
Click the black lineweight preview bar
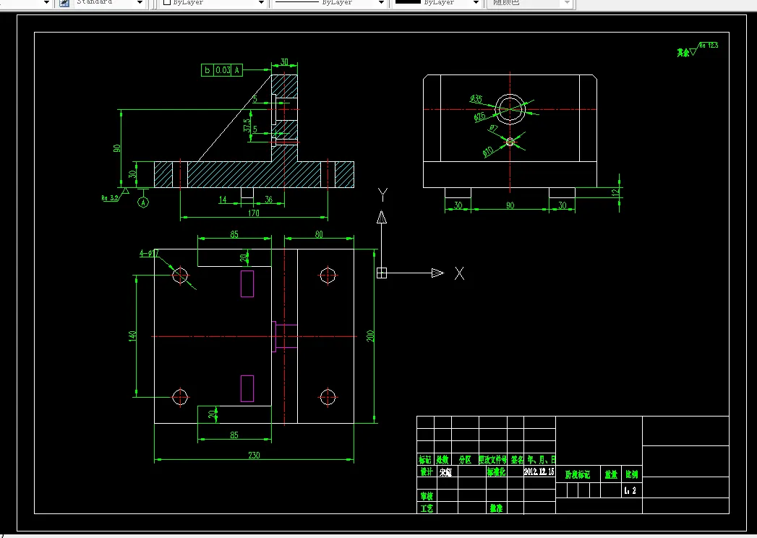tap(408, 1)
